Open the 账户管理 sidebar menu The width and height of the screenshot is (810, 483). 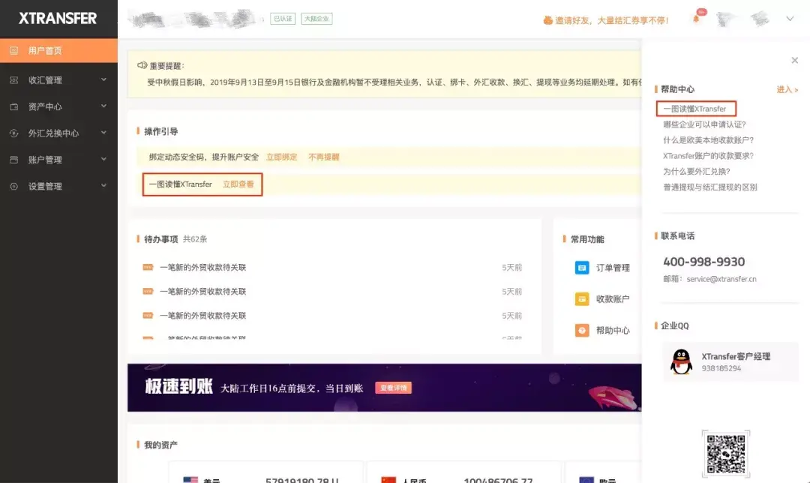(x=45, y=159)
